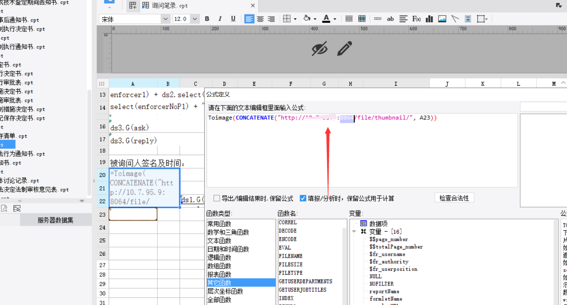Switch to 询问笔录.cpt tab
This screenshot has height=305, width=567.
coord(170,6)
